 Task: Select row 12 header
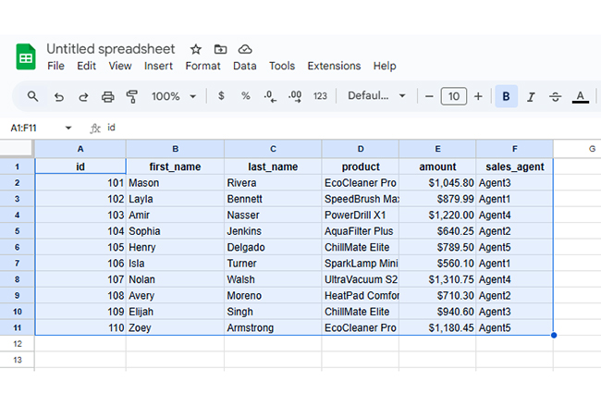[x=18, y=344]
